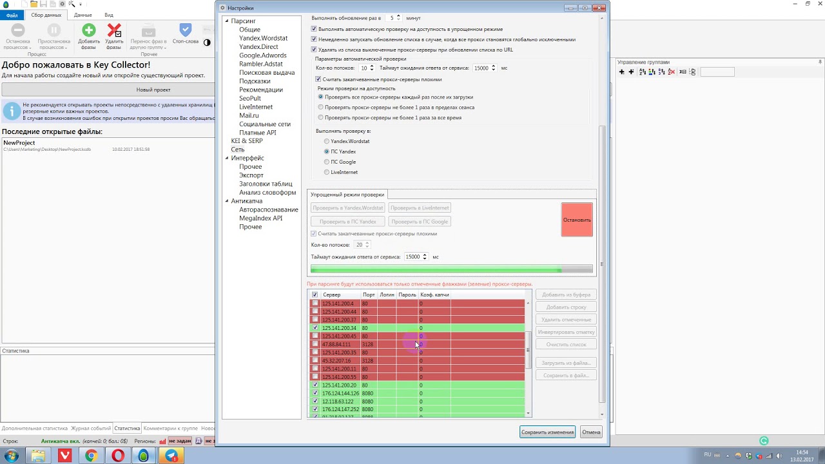Pin the Управление группами panel with pushpin

point(820,62)
